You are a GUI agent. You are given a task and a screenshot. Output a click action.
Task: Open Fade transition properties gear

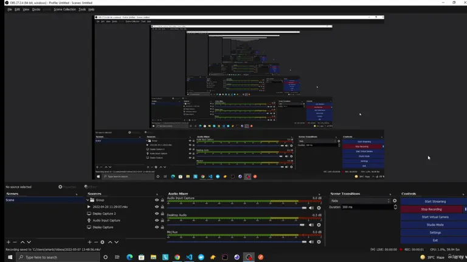coord(395,201)
